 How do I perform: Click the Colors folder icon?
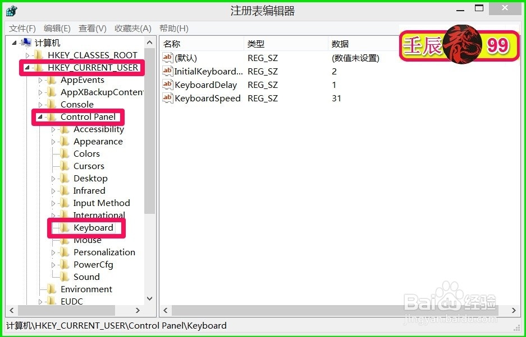click(x=66, y=153)
